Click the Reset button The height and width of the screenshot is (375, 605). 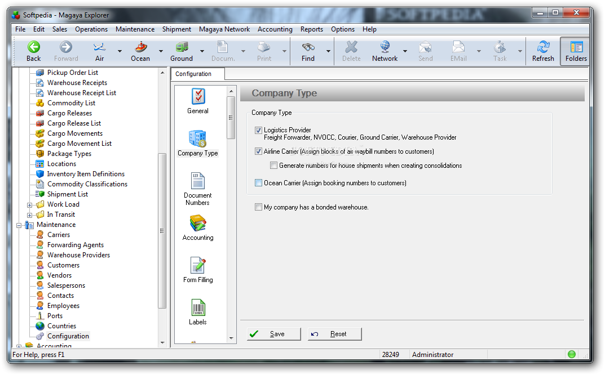[x=334, y=334]
